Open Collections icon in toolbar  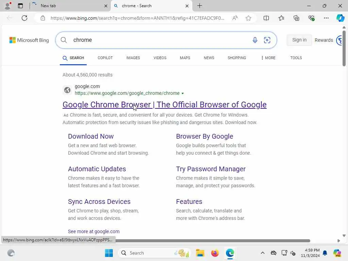pyautogui.click(x=296, y=18)
